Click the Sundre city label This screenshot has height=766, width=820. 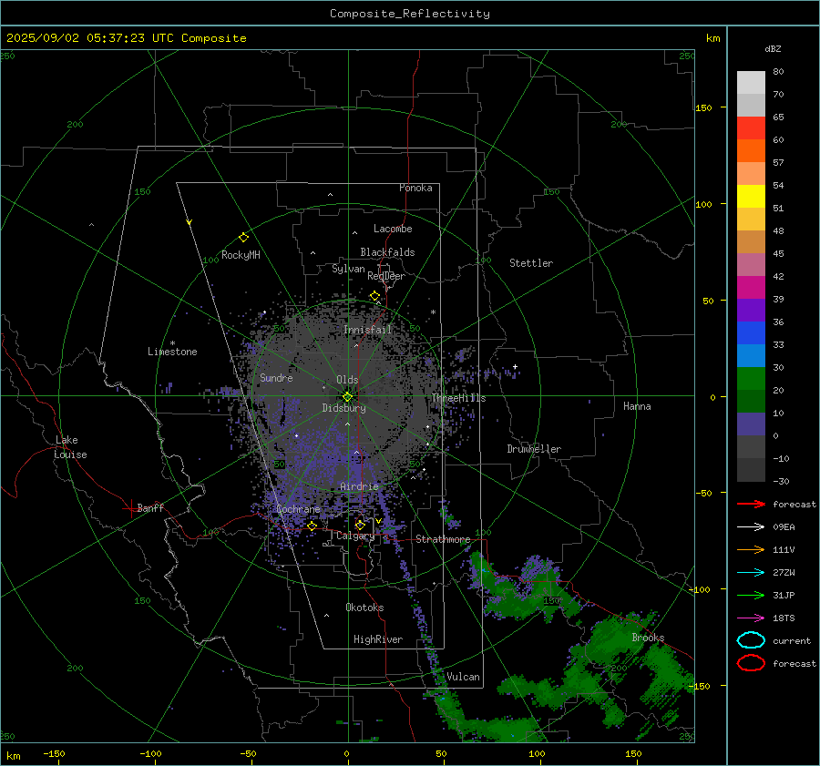tap(276, 378)
